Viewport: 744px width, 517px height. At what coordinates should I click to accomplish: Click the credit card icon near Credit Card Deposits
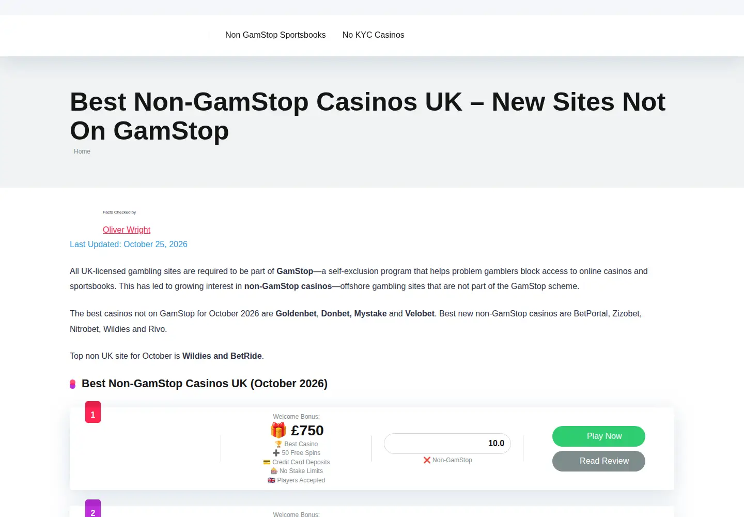click(x=267, y=462)
